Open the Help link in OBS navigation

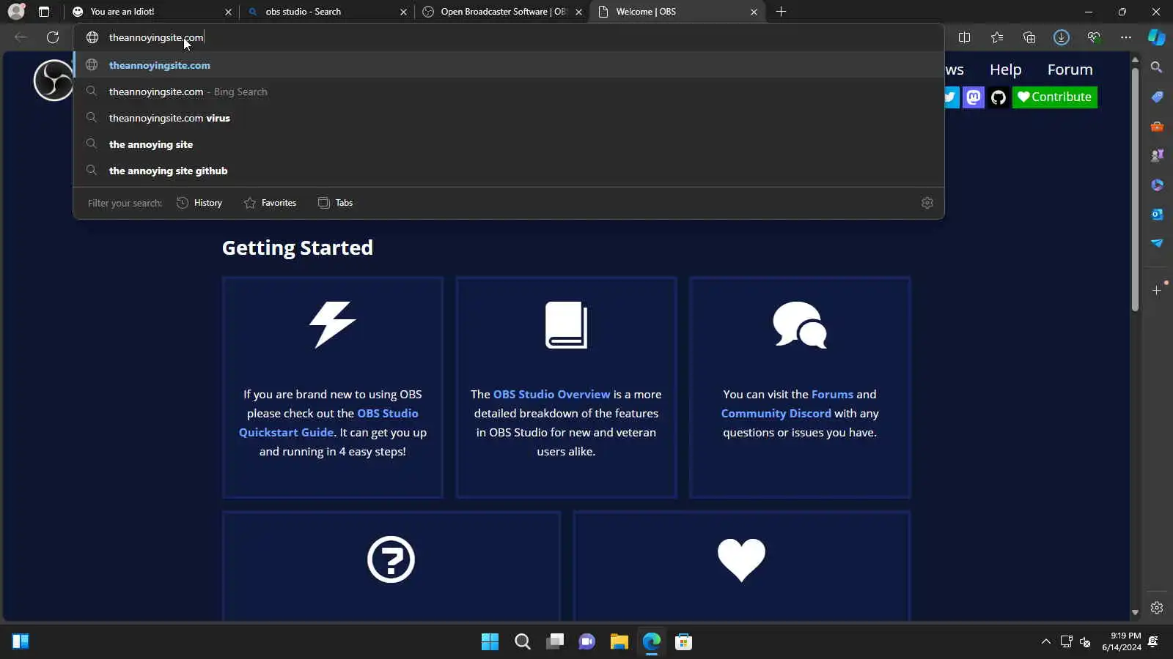coord(1005,70)
